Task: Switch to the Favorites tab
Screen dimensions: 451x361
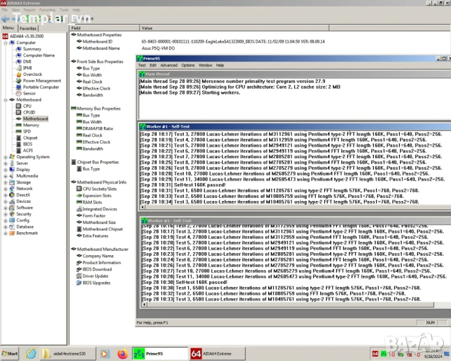Action: (28, 28)
